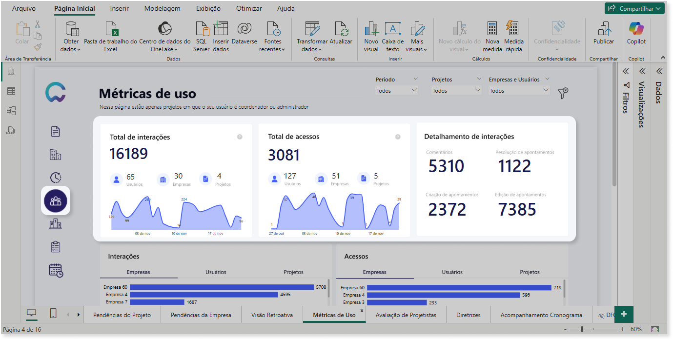Switch to Table view in left sidebar

pos(11,91)
